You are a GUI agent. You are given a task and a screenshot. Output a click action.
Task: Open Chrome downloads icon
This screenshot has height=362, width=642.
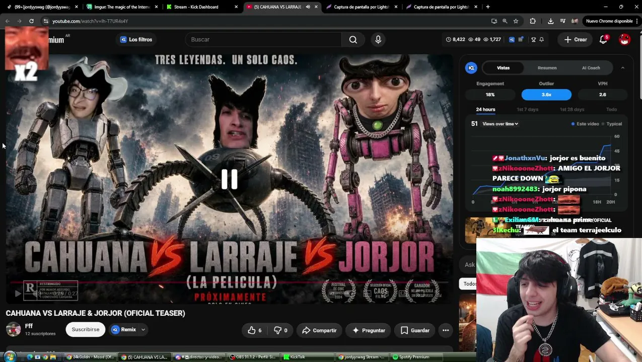(550, 21)
